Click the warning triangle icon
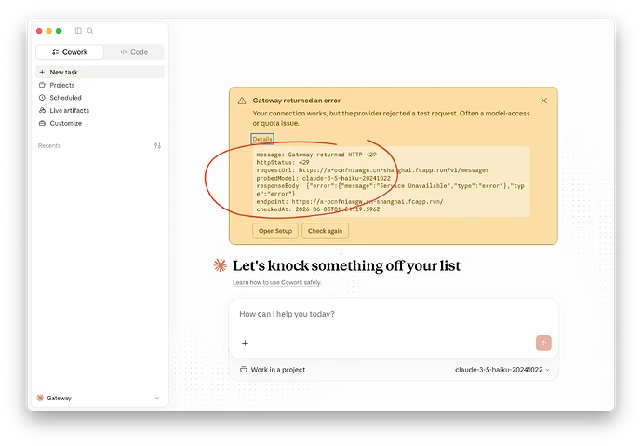The width and height of the screenshot is (642, 446). click(x=242, y=101)
